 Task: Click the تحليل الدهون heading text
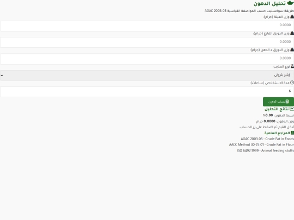point(269,3)
